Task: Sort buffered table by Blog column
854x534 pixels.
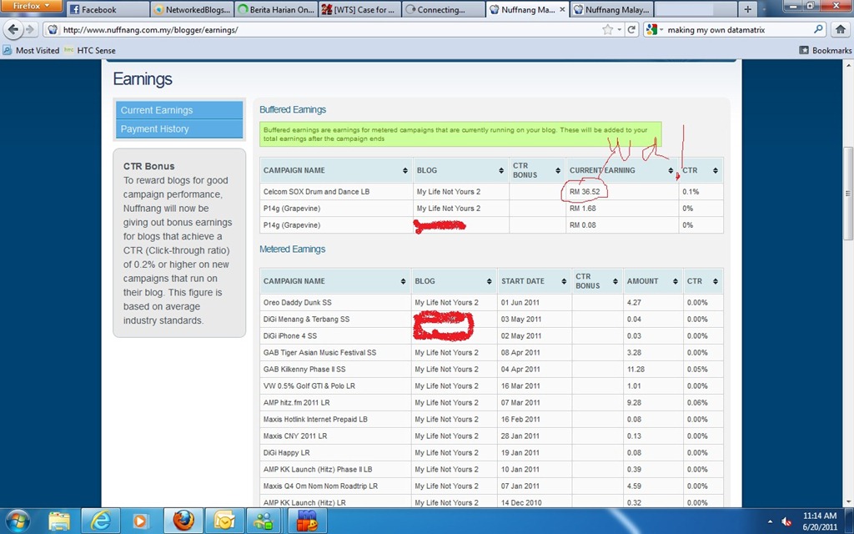Action: click(460, 170)
